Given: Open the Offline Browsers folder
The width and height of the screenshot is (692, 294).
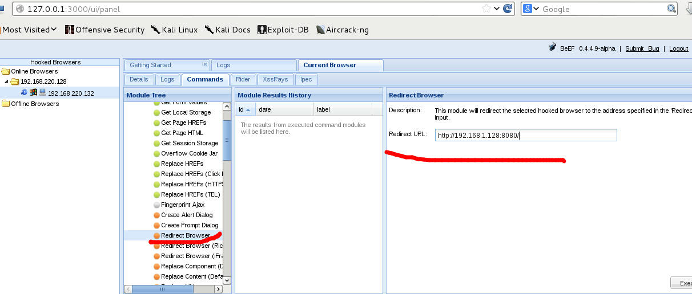Looking at the screenshot, I should click(x=34, y=104).
